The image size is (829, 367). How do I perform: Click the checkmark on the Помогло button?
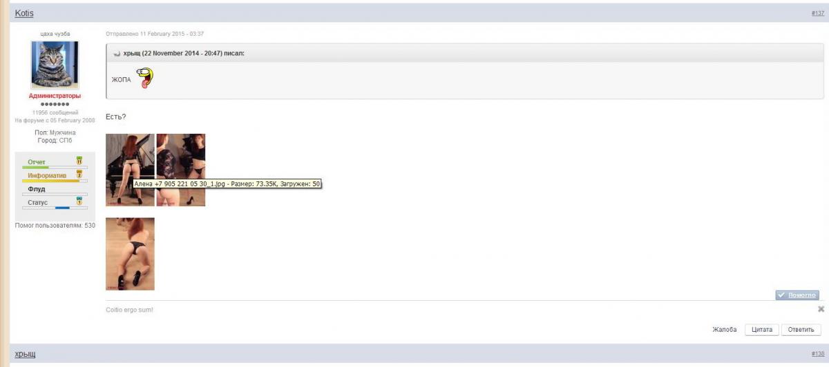click(781, 295)
